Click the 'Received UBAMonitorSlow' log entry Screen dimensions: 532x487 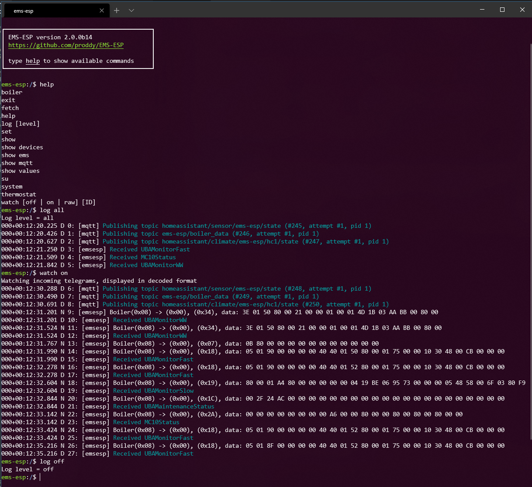(153, 391)
